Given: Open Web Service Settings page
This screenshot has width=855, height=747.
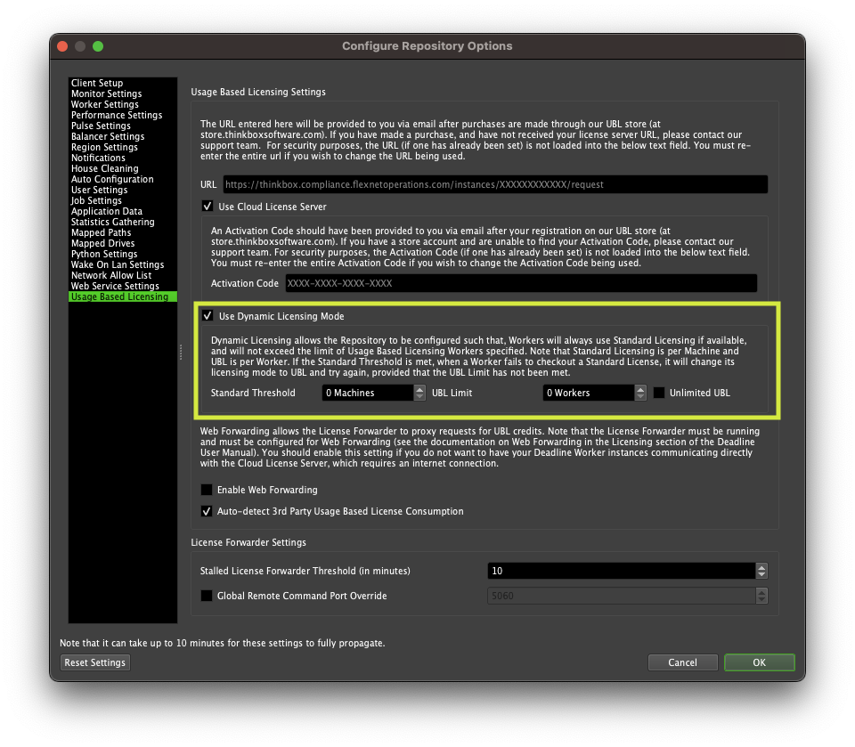Looking at the screenshot, I should (x=115, y=286).
